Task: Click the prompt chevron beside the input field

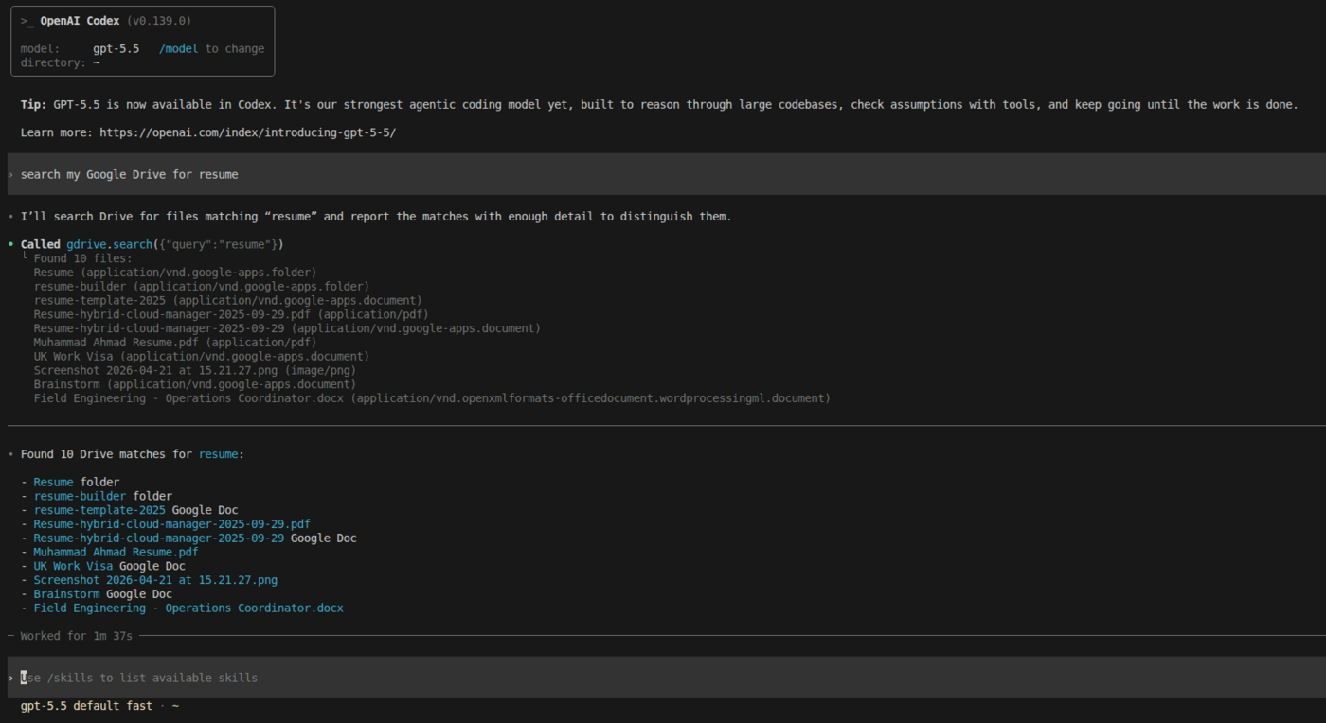Action: [x=10, y=678]
